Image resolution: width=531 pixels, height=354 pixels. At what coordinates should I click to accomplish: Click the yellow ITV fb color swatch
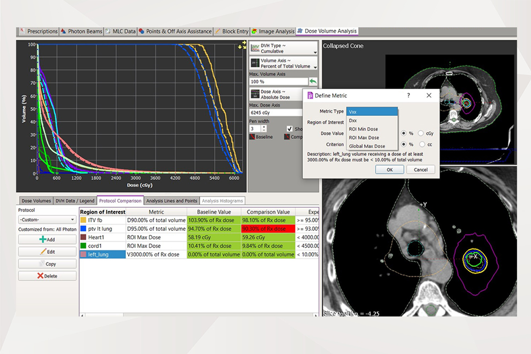(83, 220)
